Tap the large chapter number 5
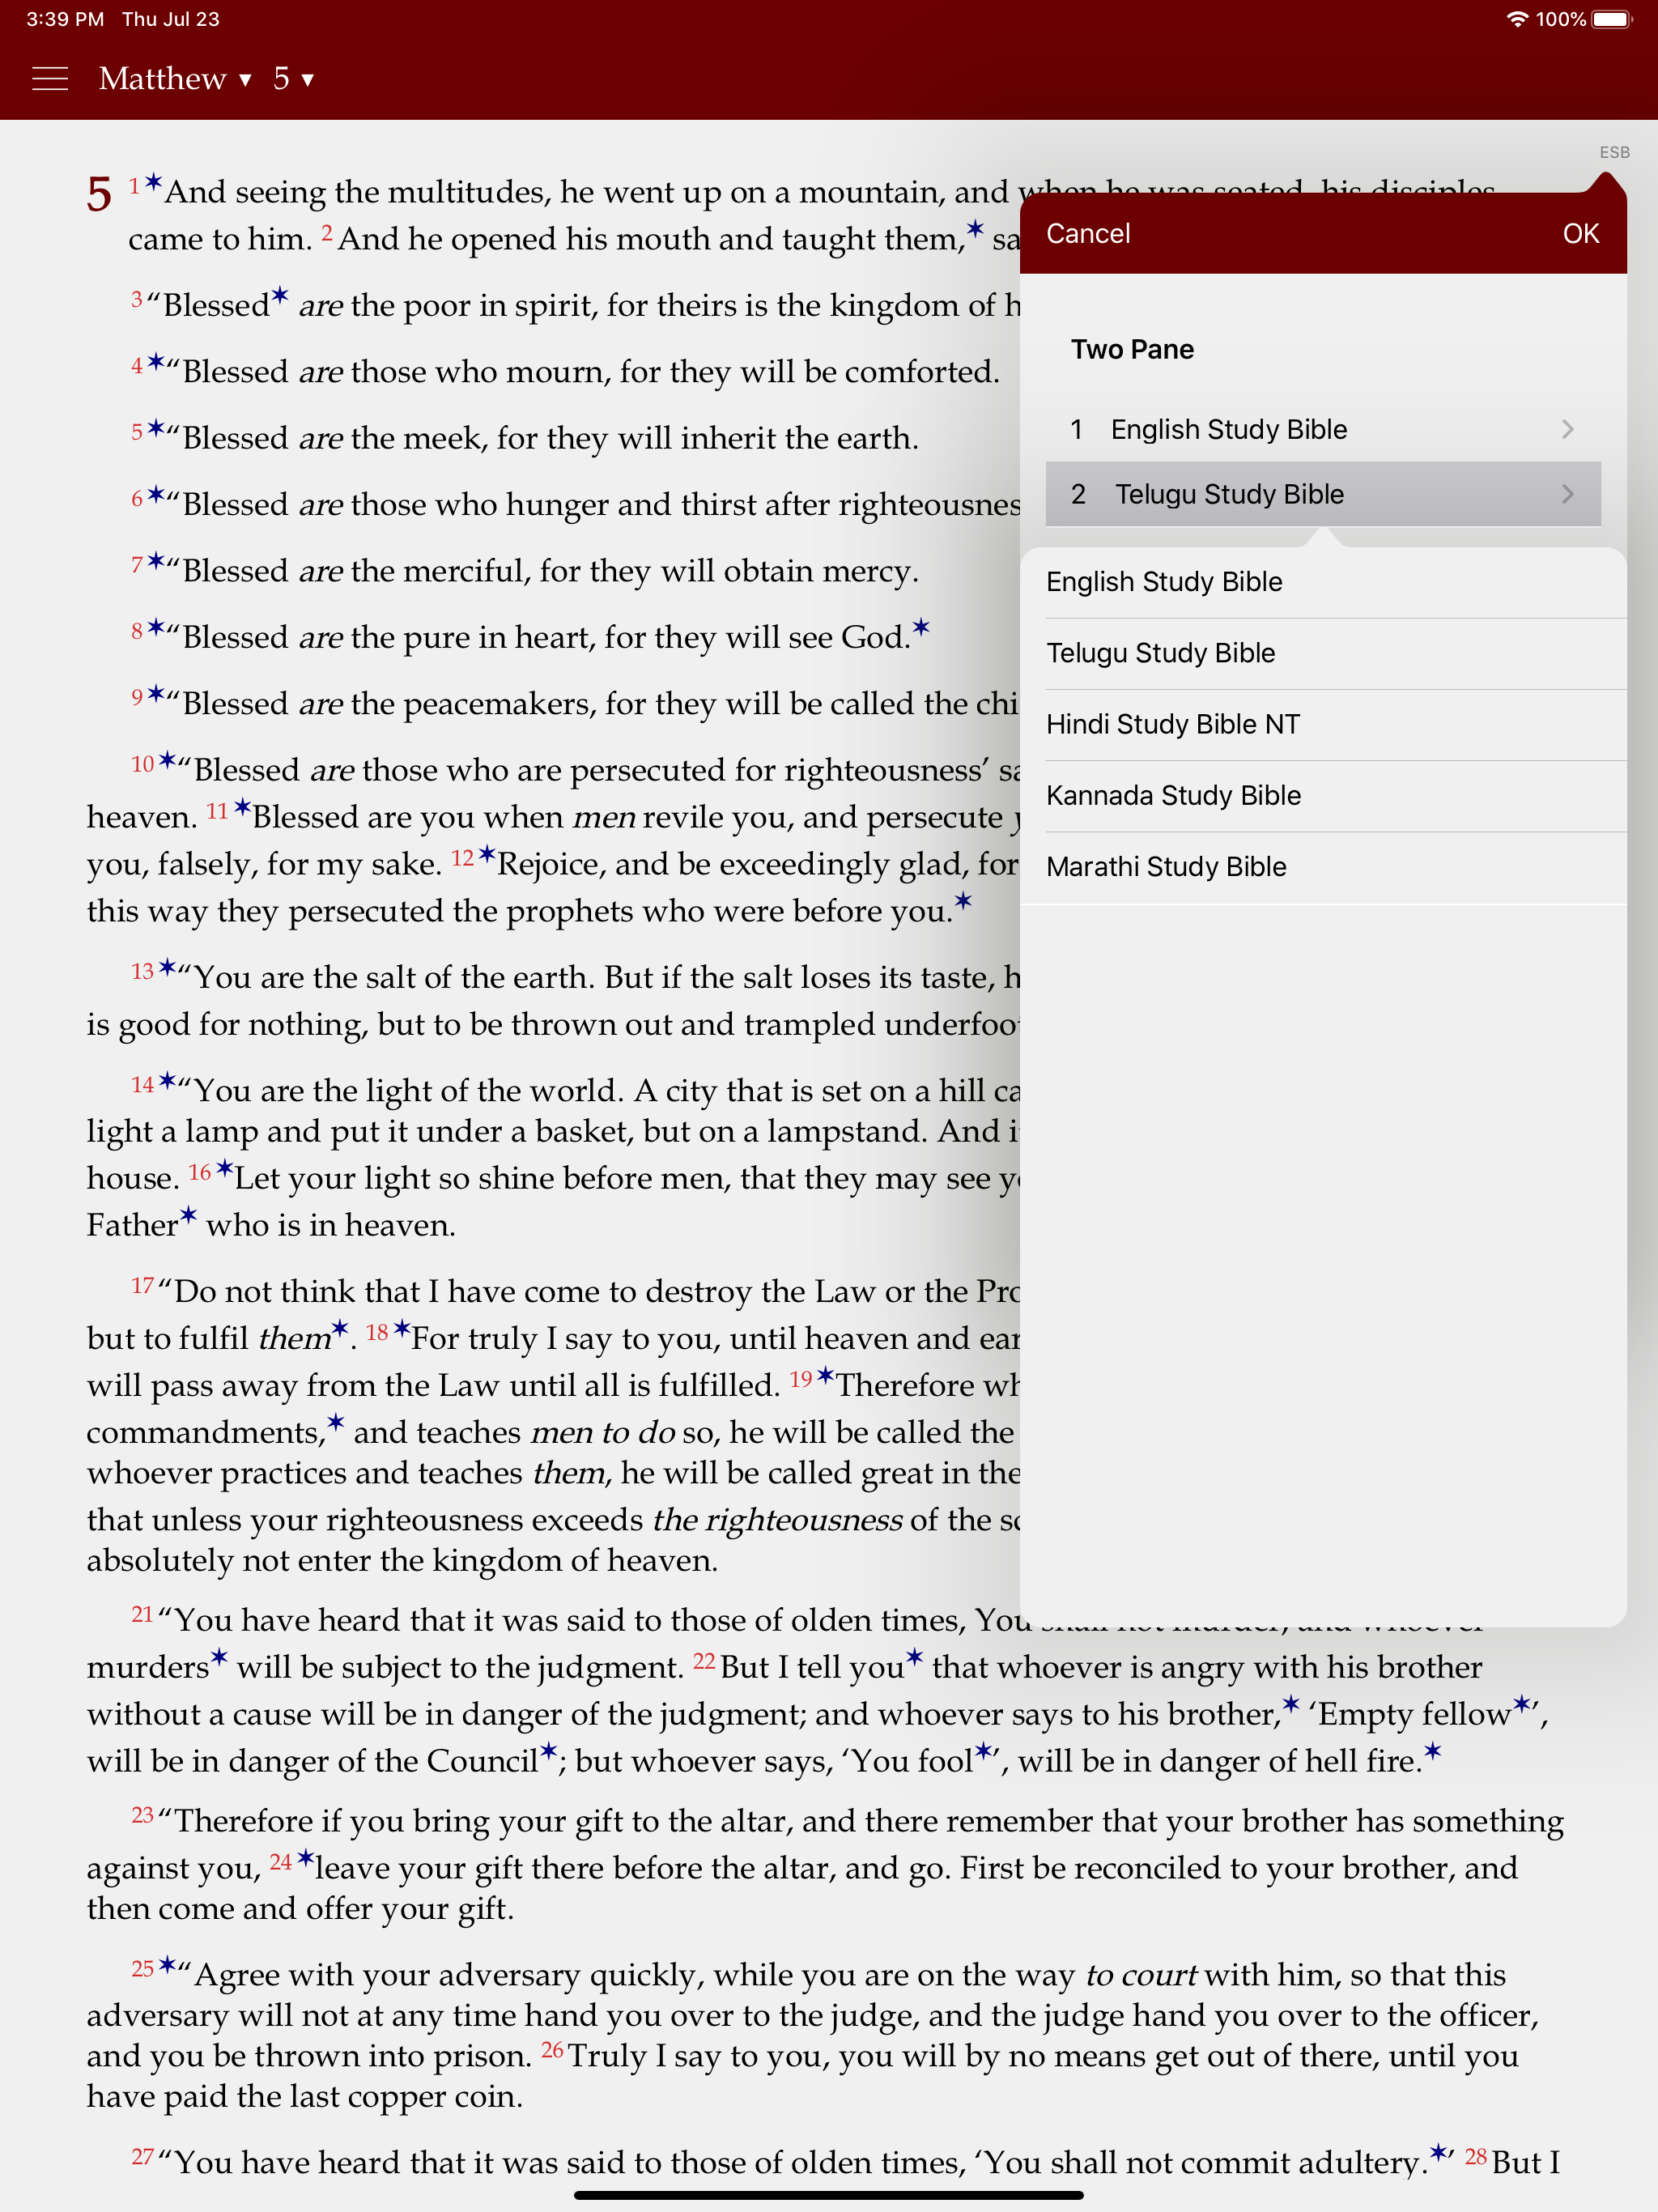The width and height of the screenshot is (1658, 2212). (99, 193)
